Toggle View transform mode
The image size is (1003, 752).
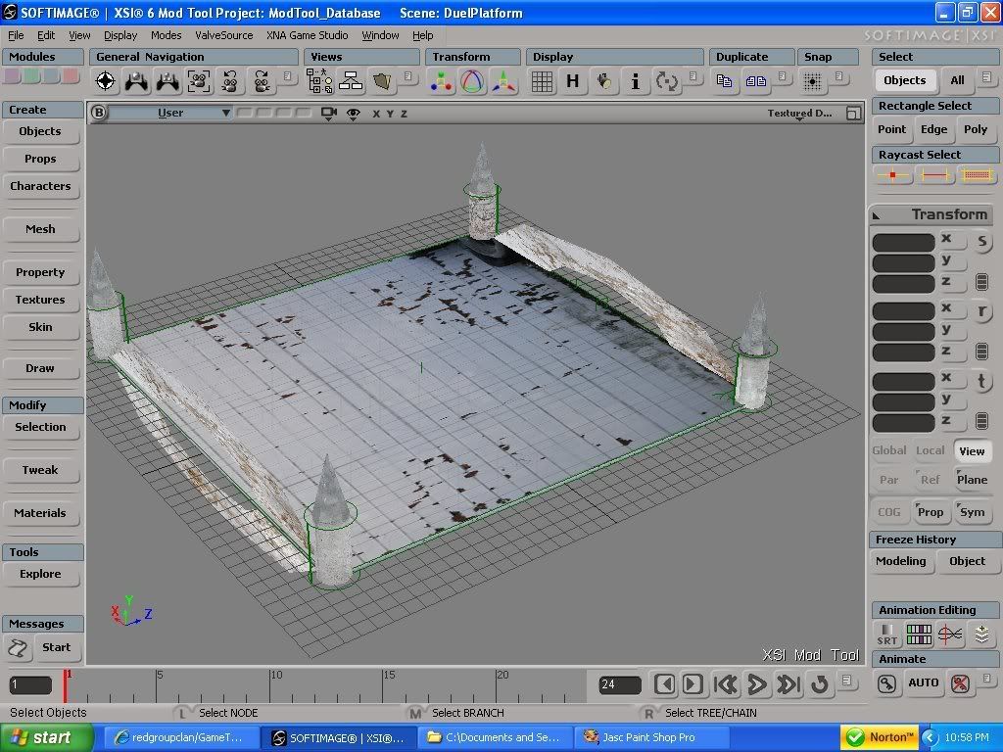972,450
